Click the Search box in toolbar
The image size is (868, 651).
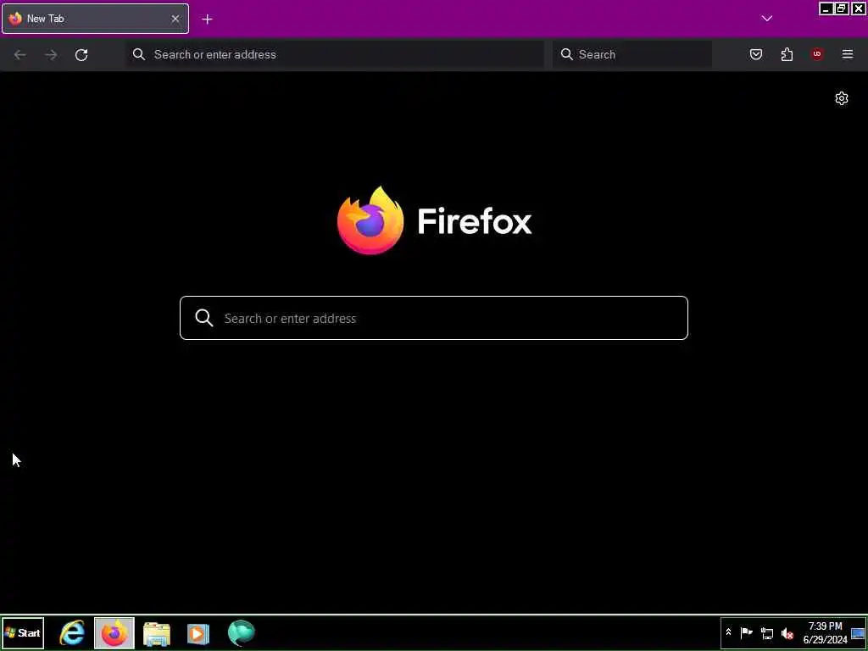point(632,54)
